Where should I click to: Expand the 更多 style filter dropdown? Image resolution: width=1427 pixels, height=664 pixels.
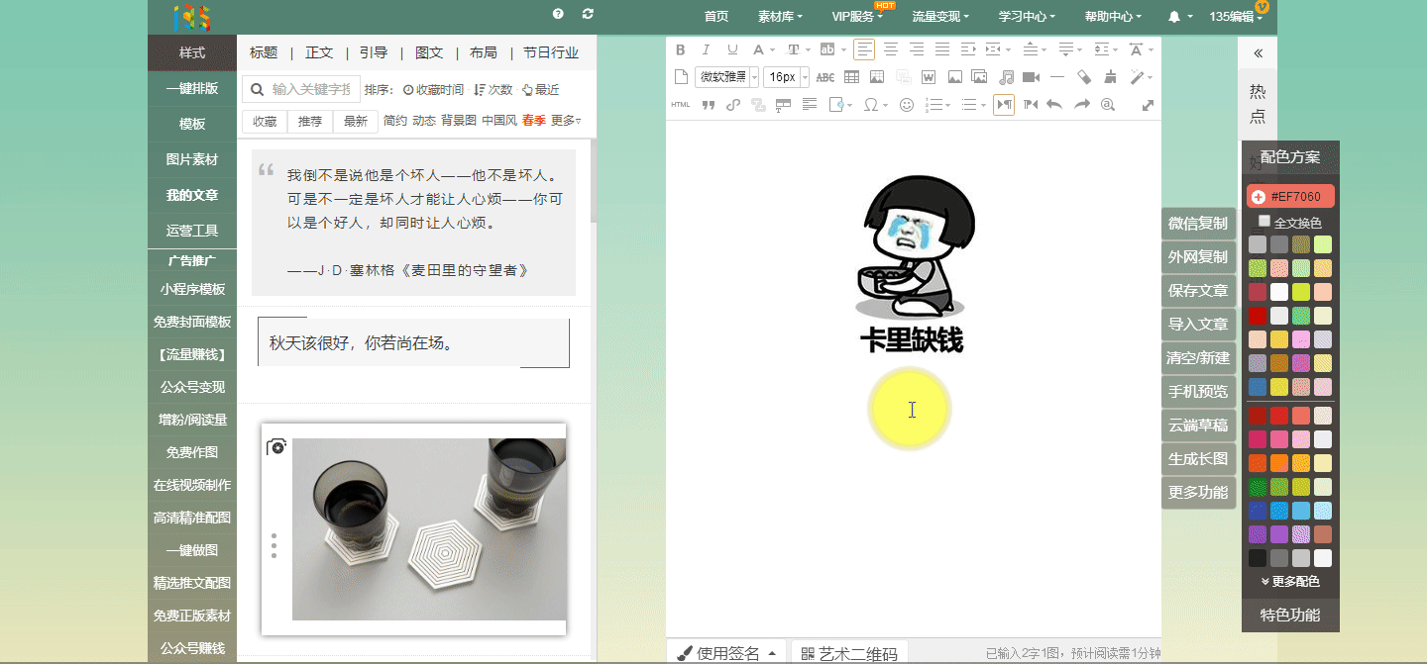tap(566, 121)
